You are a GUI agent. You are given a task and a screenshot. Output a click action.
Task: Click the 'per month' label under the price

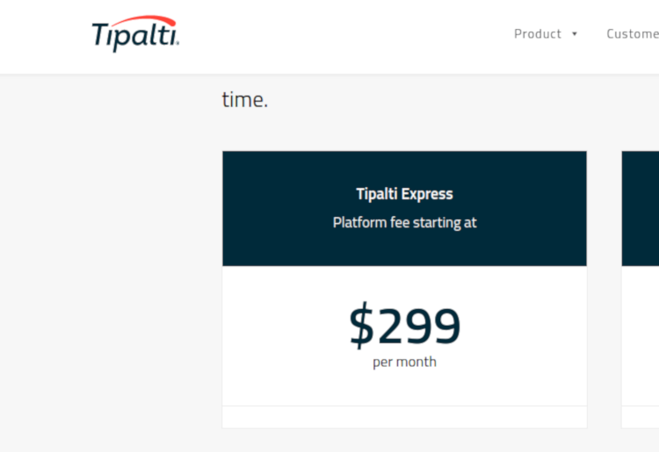404,362
